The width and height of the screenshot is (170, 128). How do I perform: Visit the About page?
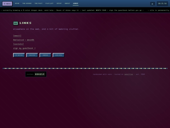tap(67, 3)
